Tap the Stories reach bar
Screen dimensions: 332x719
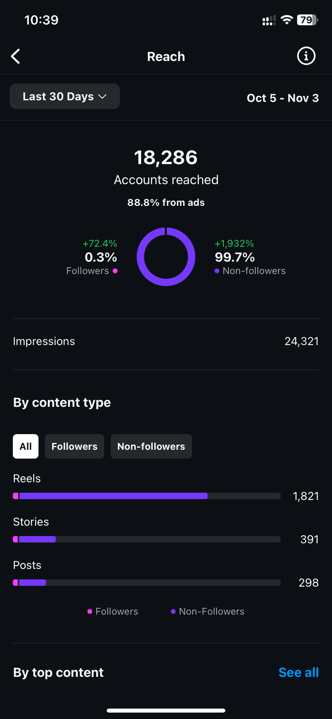147,539
